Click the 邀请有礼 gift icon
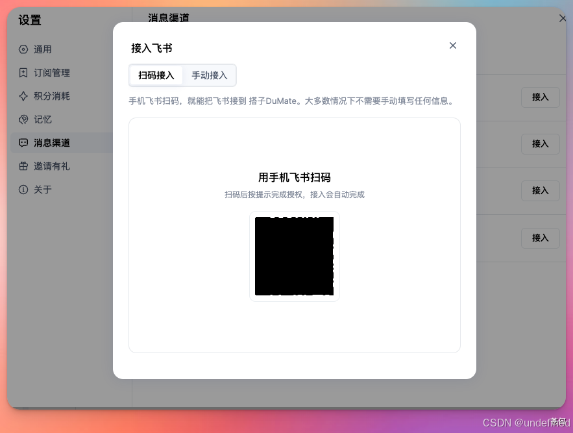The image size is (573, 433). coord(23,166)
